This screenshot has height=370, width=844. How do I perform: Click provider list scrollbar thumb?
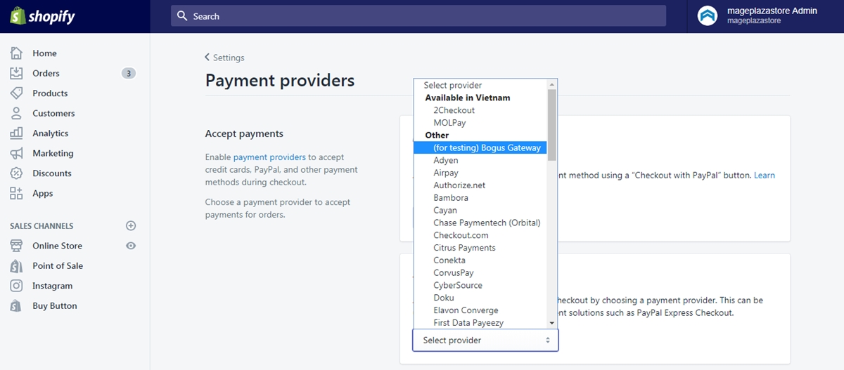click(552, 124)
